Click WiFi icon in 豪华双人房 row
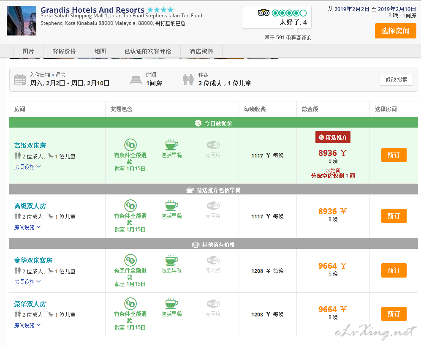 point(213,304)
